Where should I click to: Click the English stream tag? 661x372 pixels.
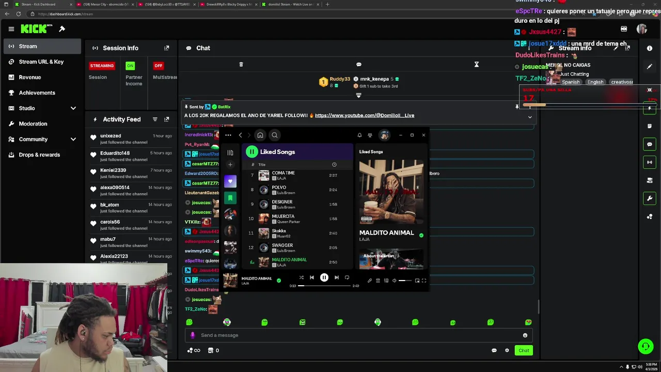tap(595, 82)
